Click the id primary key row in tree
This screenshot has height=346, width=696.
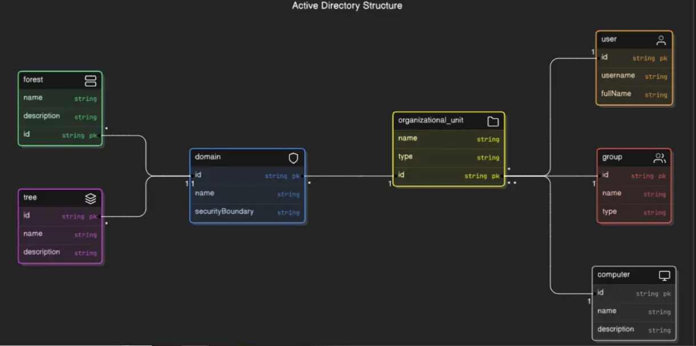60,216
